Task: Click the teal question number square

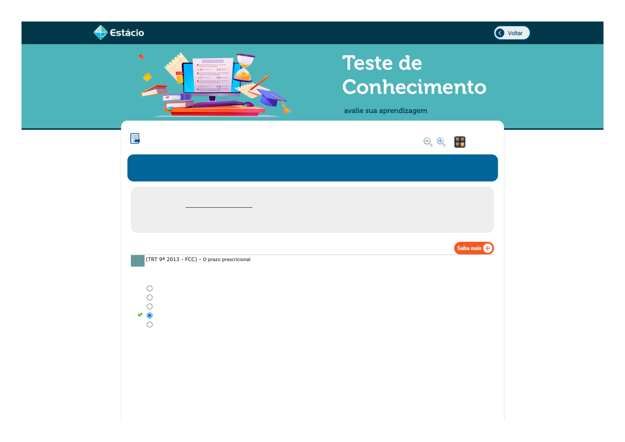Action: [138, 261]
